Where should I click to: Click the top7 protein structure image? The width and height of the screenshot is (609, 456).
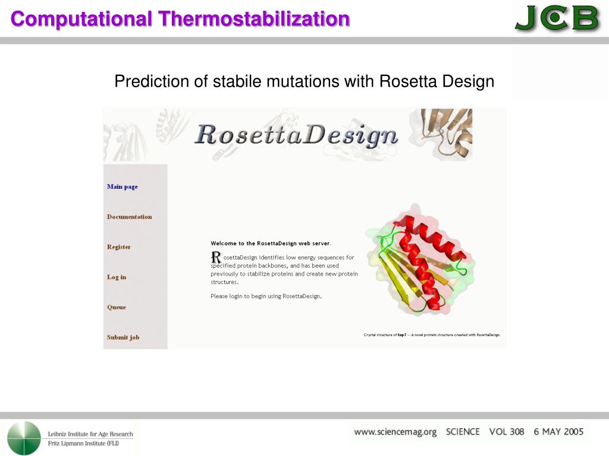(x=420, y=259)
